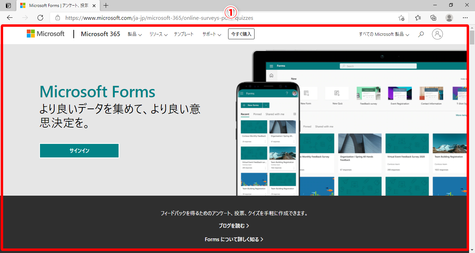Click the browser Back arrow
Image resolution: width=475 pixels, height=253 pixels.
(10, 18)
